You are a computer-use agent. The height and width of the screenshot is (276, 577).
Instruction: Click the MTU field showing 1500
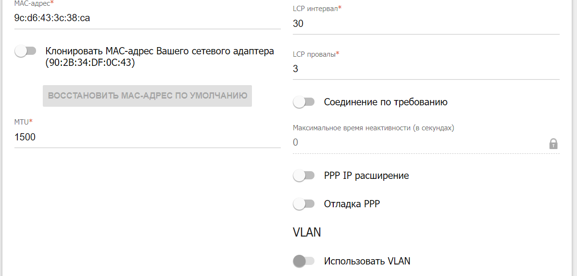pos(148,137)
